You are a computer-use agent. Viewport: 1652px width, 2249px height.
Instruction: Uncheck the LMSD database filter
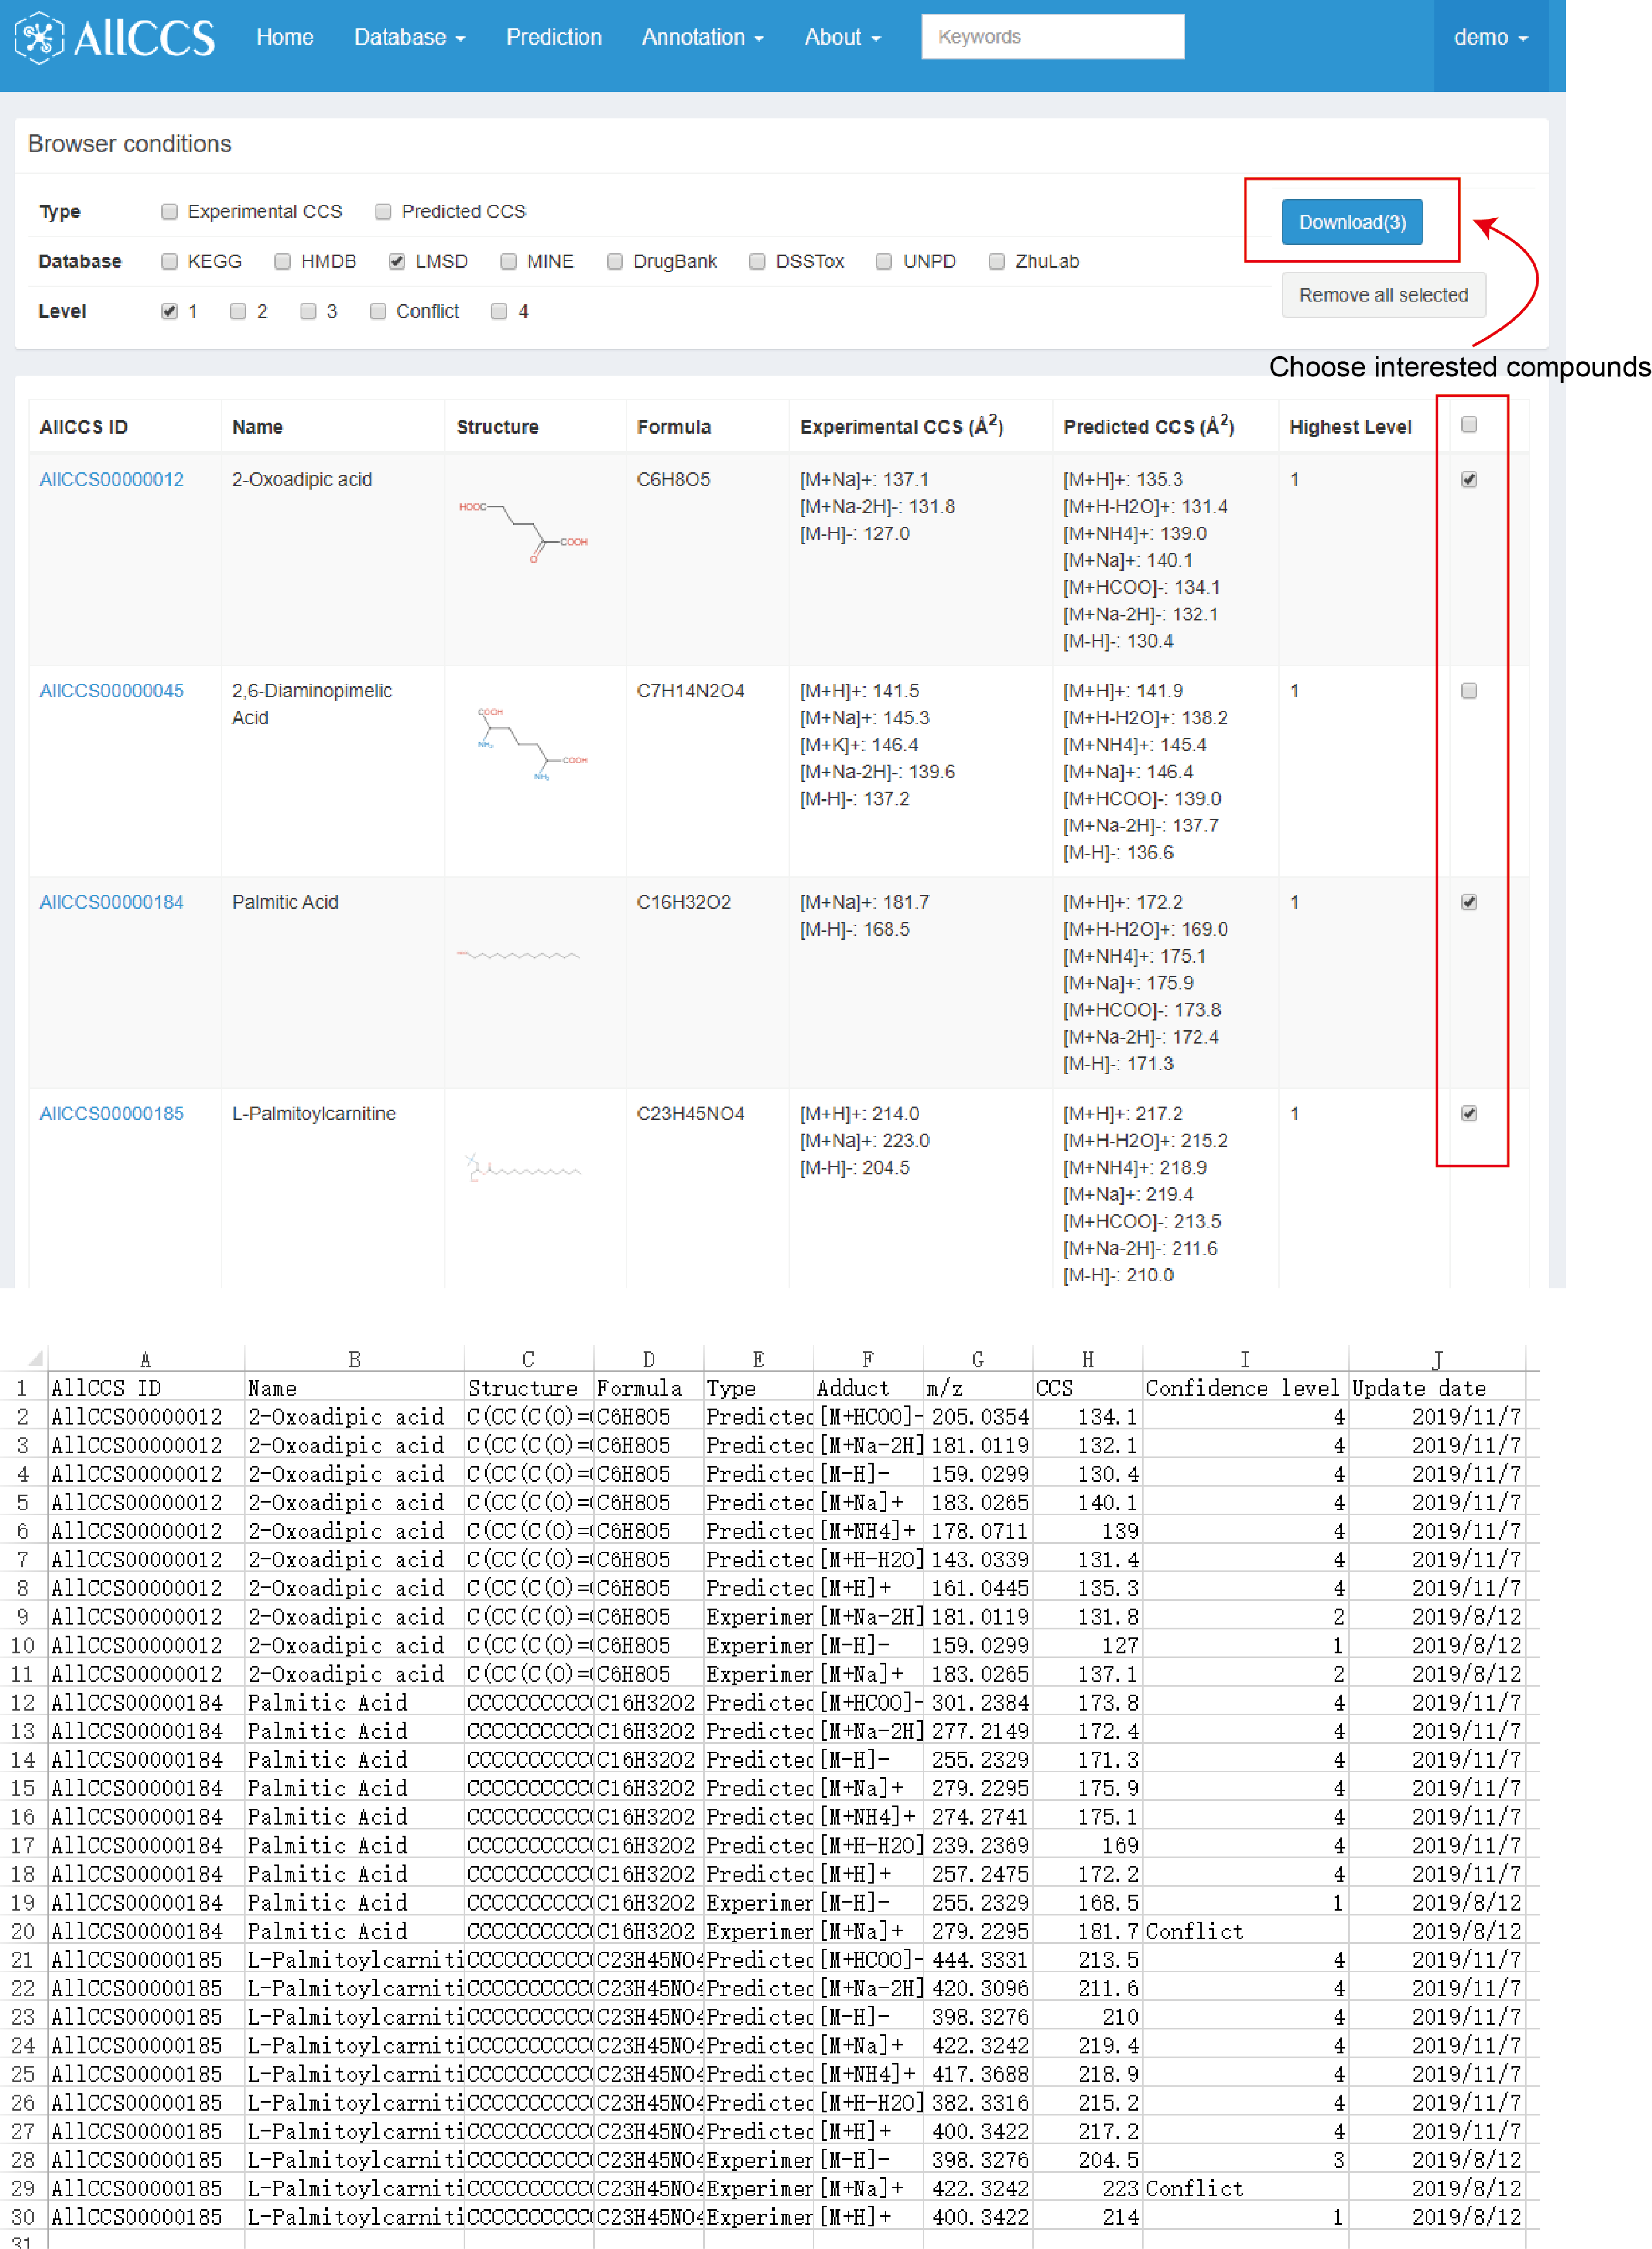(x=397, y=261)
